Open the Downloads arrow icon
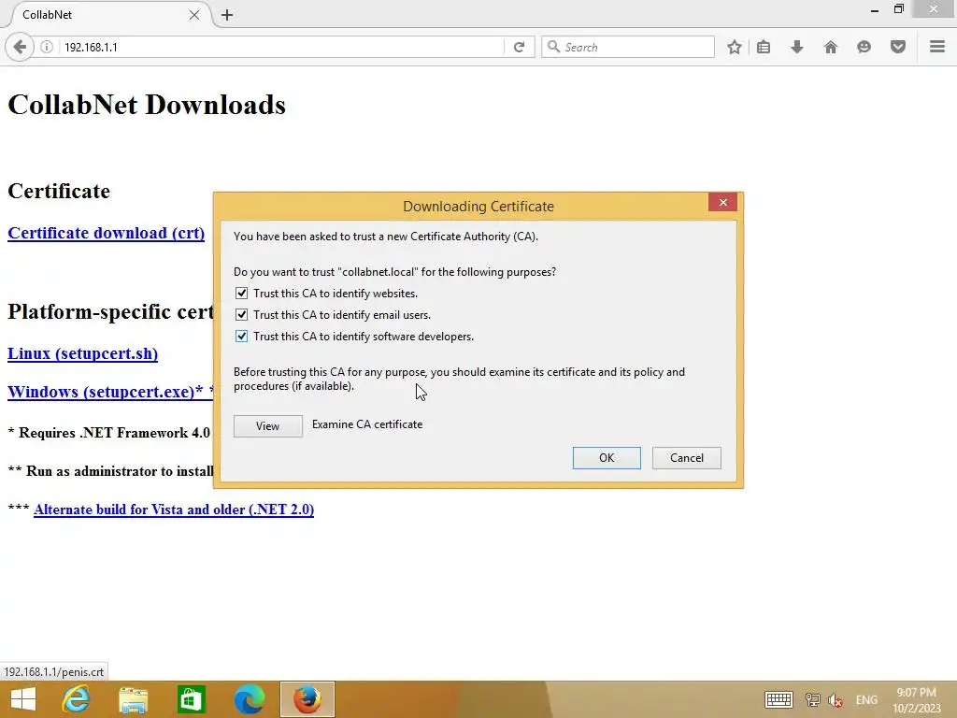This screenshot has height=718, width=957. (x=797, y=47)
